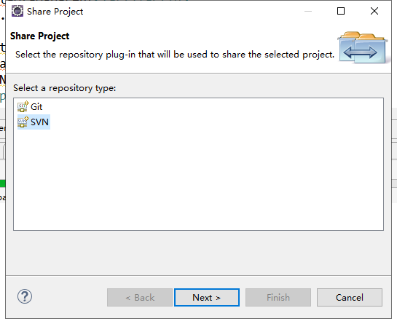Select the SVN entry label in list

pyautogui.click(x=39, y=122)
